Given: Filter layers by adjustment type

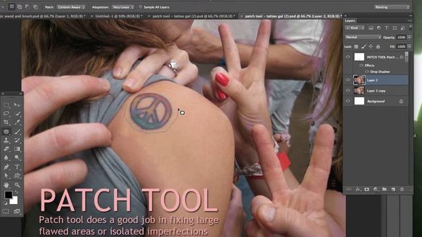Looking at the screenshot, I should 378,28.
